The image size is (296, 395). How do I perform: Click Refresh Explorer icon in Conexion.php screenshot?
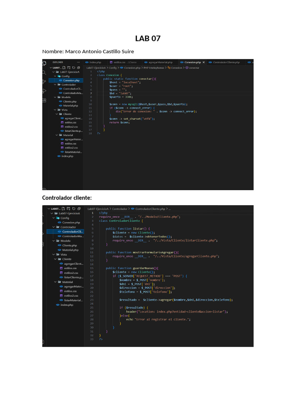(74, 68)
